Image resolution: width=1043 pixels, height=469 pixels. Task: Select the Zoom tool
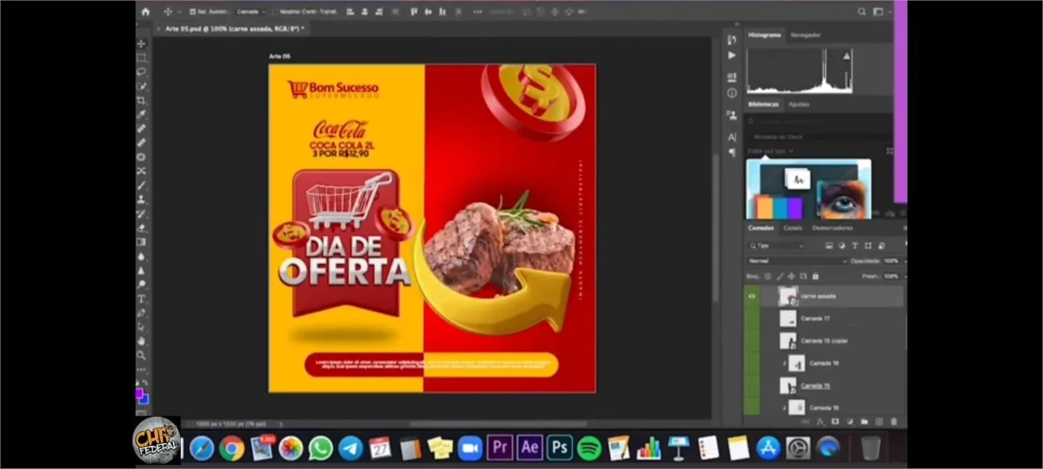click(x=142, y=355)
